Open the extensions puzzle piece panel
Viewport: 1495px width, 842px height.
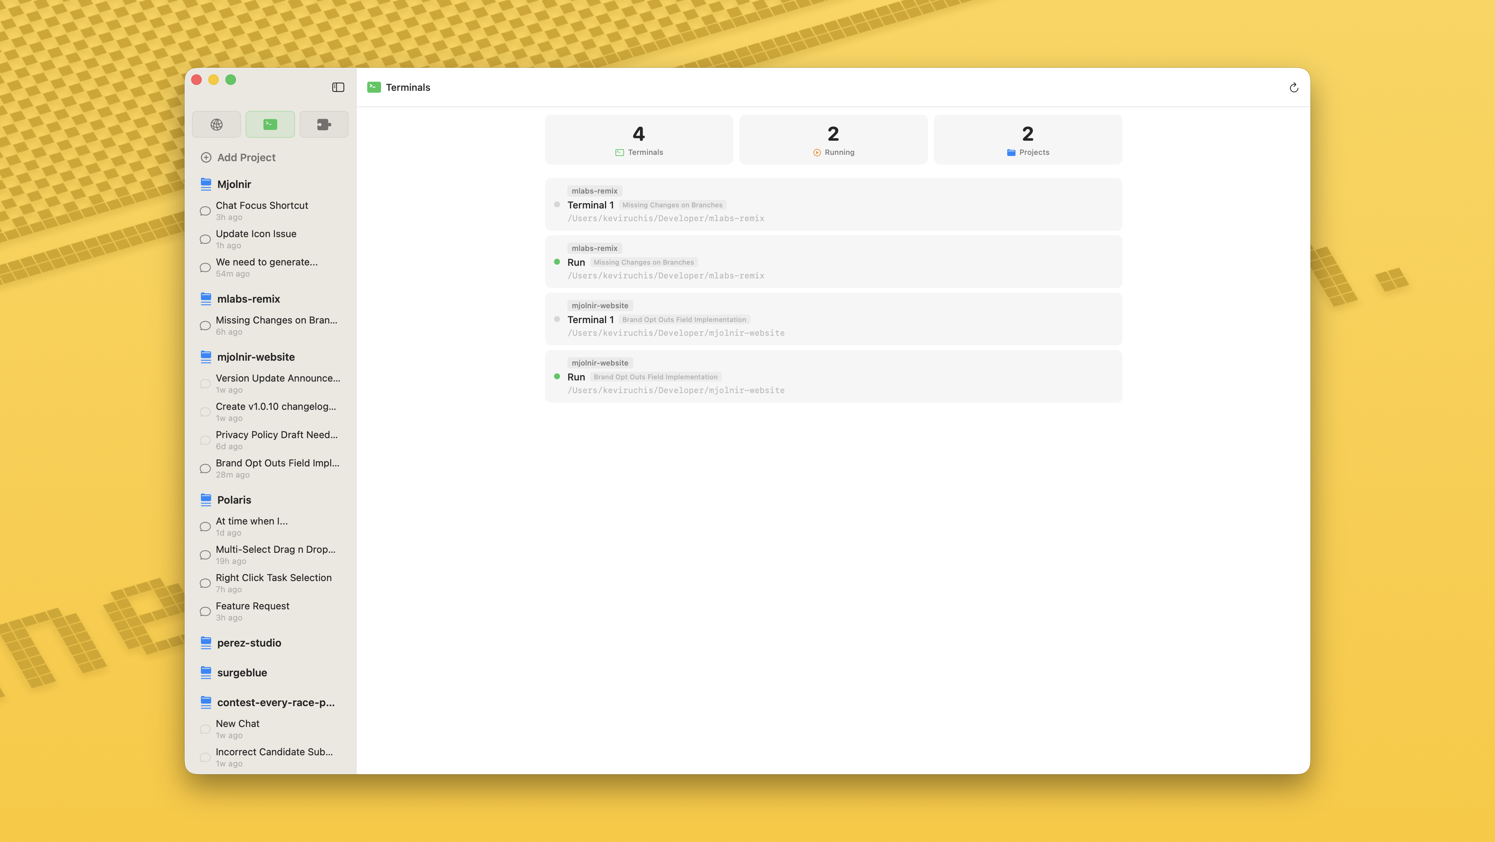click(323, 124)
